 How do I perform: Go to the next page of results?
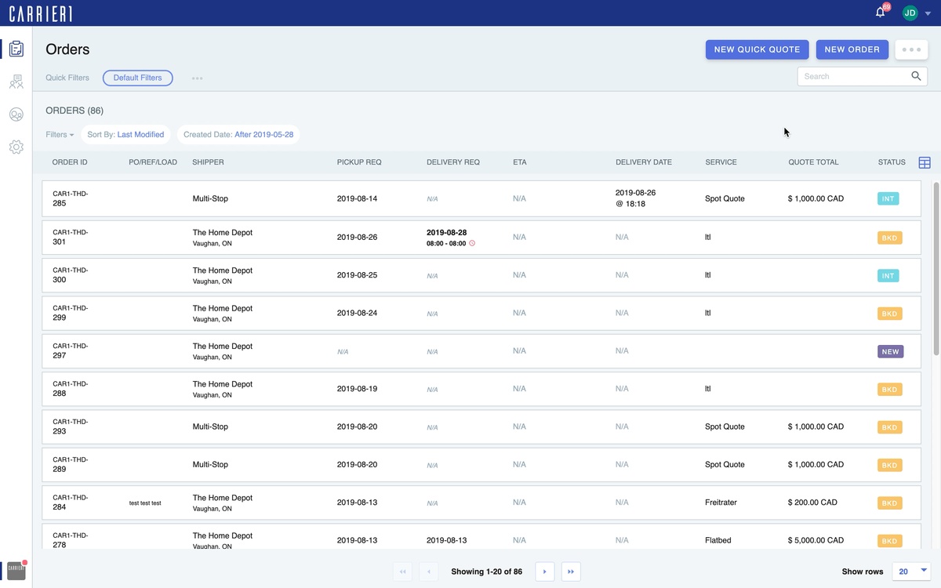click(x=545, y=572)
